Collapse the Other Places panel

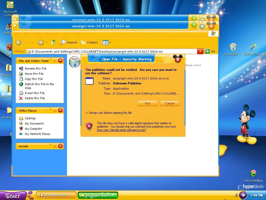pos(60,110)
